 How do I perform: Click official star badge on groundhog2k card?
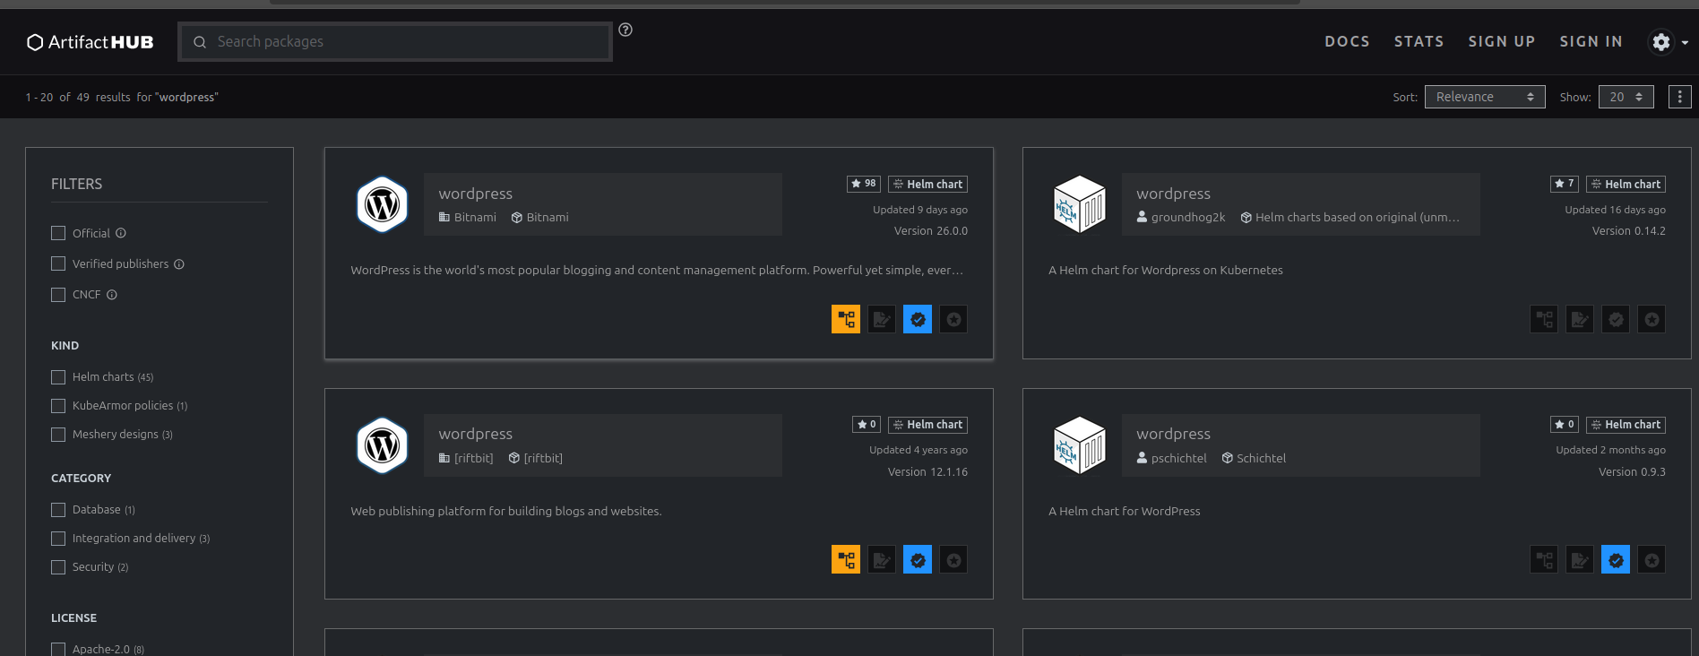pos(1652,319)
